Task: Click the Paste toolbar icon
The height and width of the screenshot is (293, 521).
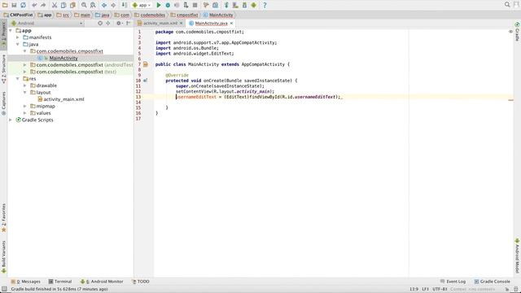Action: [72, 5]
